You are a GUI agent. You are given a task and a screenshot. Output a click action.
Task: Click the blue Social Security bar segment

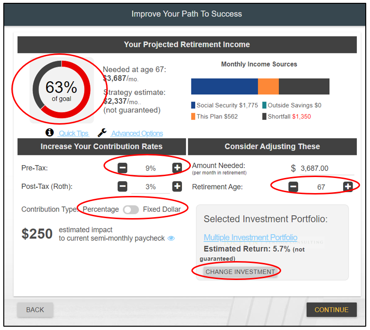pos(224,86)
